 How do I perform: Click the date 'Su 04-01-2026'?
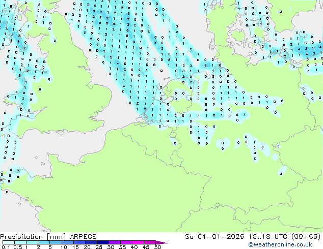pos(214,237)
